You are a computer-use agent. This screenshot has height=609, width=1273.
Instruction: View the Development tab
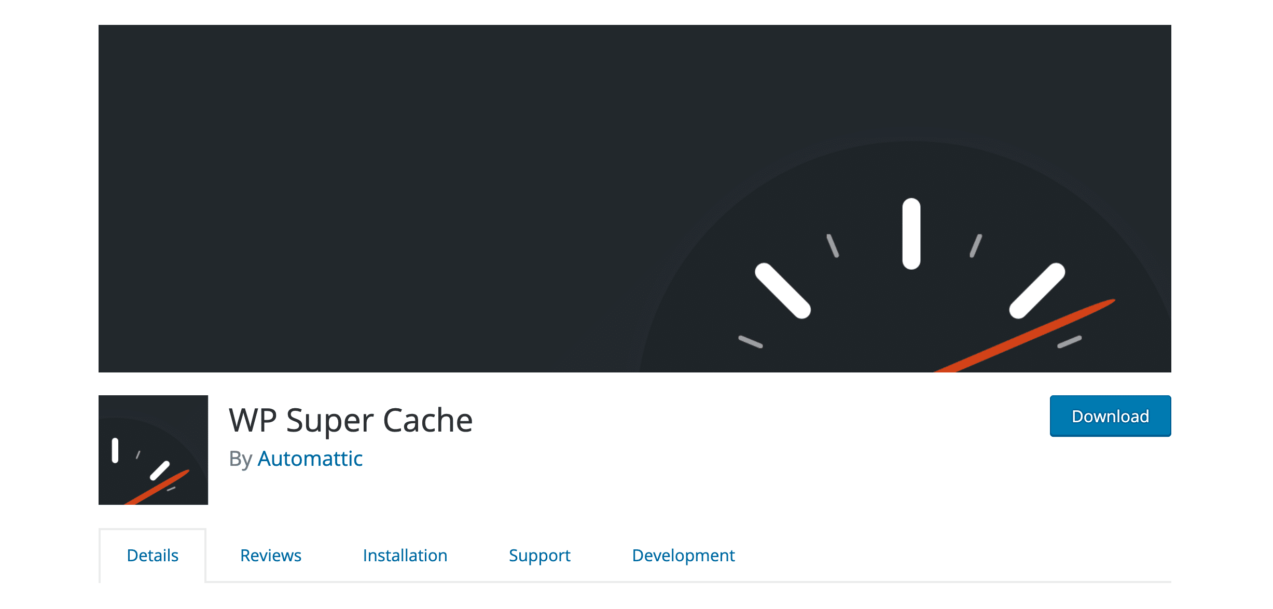click(x=683, y=556)
